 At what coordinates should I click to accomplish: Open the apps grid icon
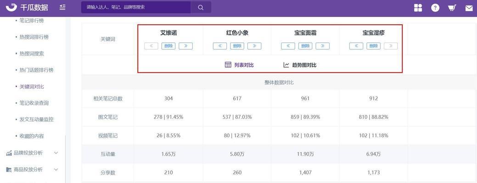tap(418, 8)
